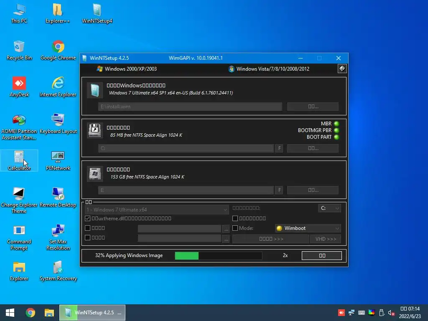Click the green MBR status light
Screen dimensions: 428x321
(x=336, y=124)
